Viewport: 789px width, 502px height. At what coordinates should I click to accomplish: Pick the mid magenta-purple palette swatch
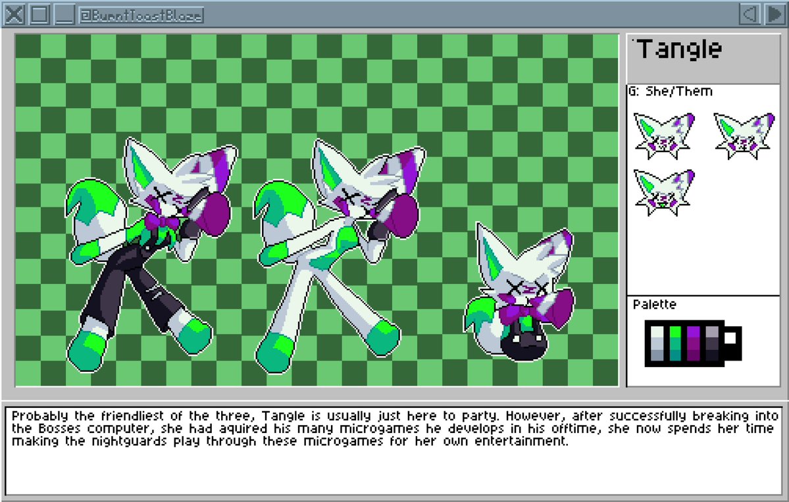[x=694, y=343]
